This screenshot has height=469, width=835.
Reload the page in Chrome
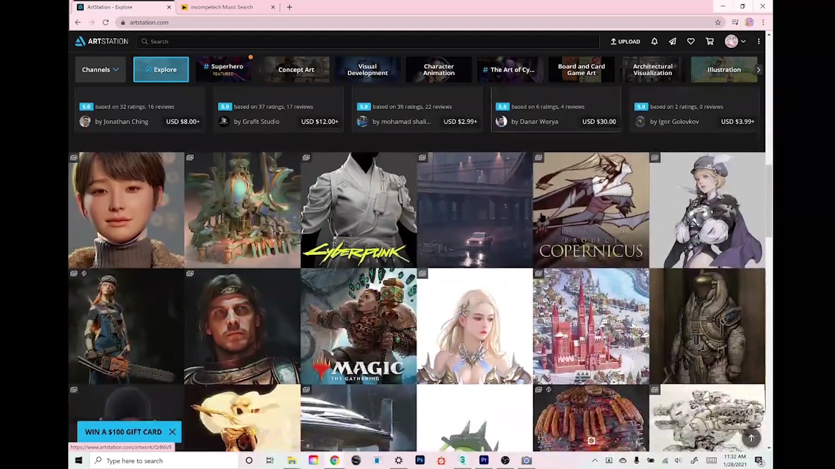pos(105,23)
